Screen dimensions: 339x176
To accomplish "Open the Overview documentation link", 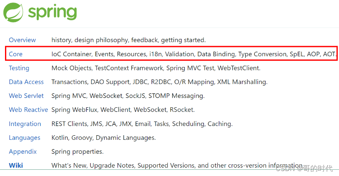I will tap(23, 40).
